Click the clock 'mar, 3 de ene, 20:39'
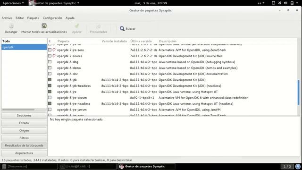This screenshot has width=302, height=170. tap(151, 3)
